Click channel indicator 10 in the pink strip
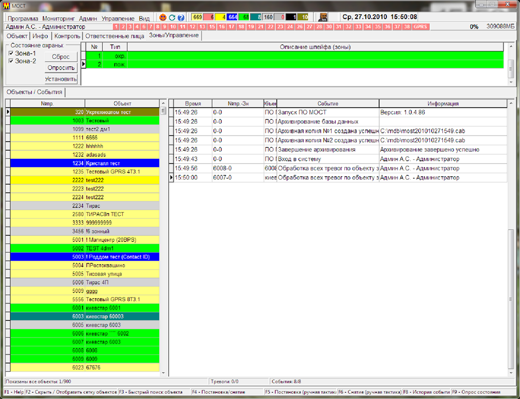Viewport: 520px width, 399px height. pos(173,27)
